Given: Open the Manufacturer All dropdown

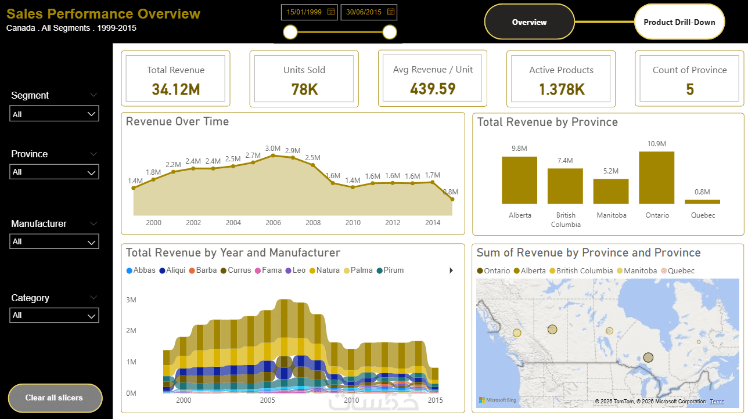Looking at the screenshot, I should click(x=55, y=241).
